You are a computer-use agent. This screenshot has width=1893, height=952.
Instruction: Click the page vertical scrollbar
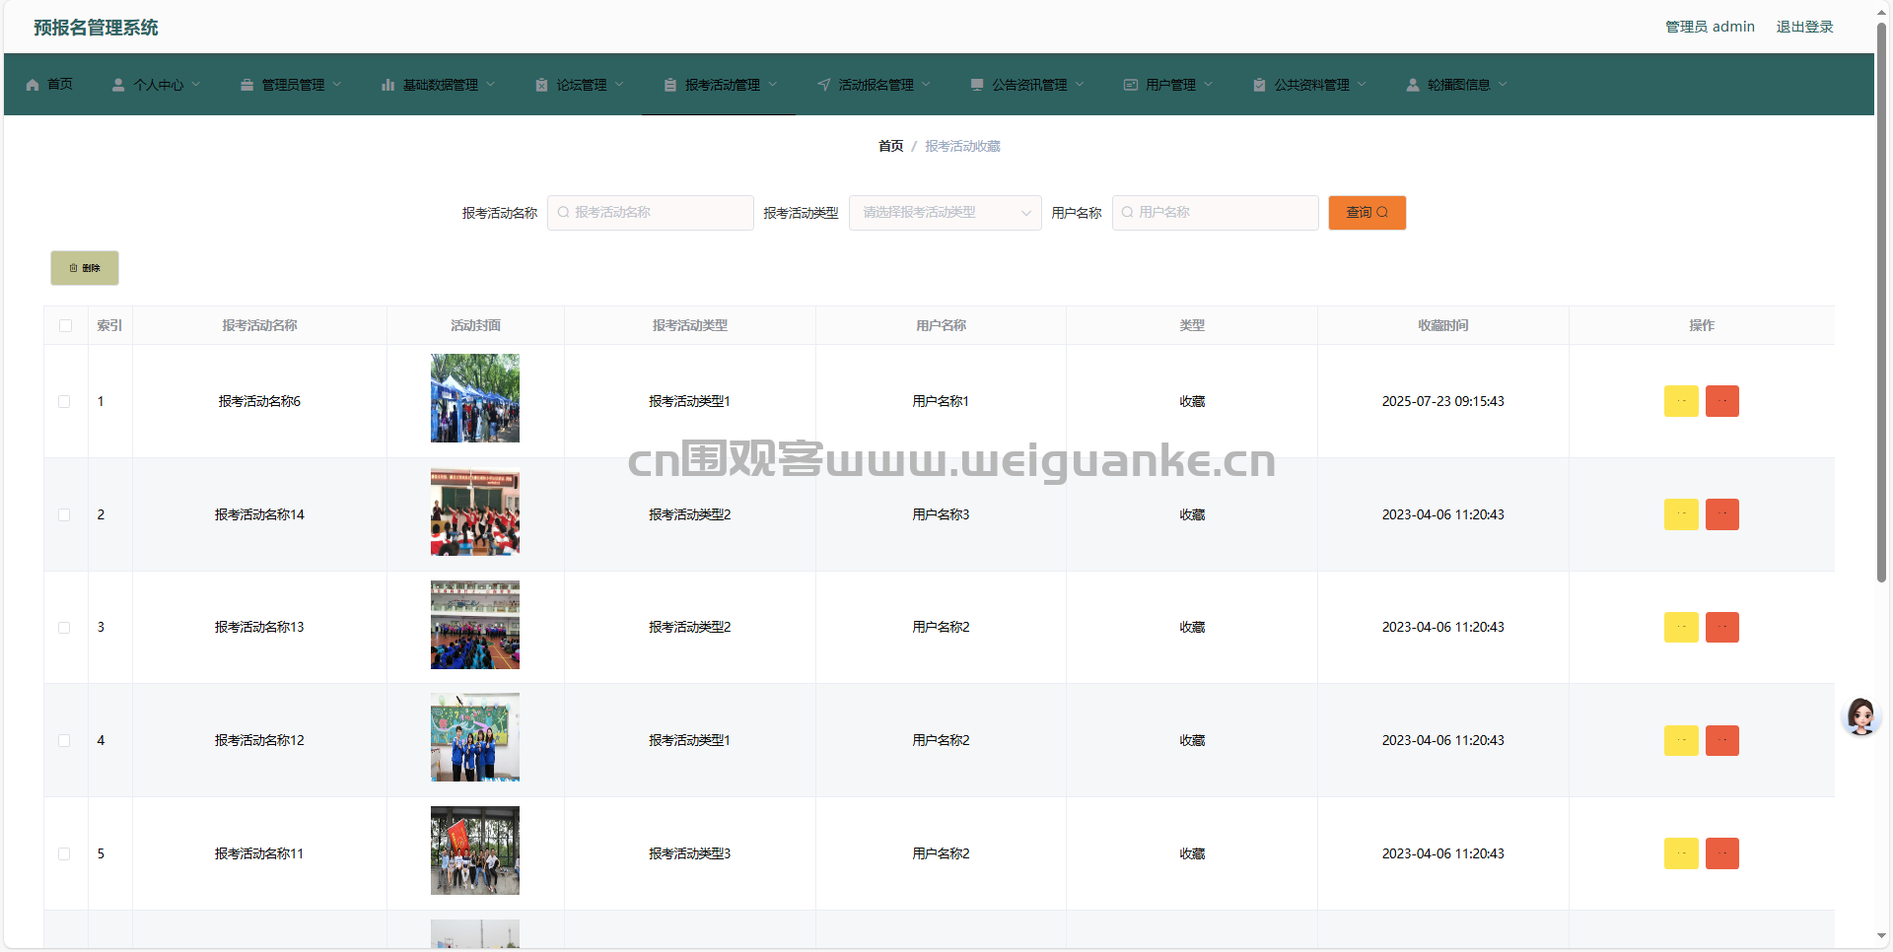(1881, 302)
